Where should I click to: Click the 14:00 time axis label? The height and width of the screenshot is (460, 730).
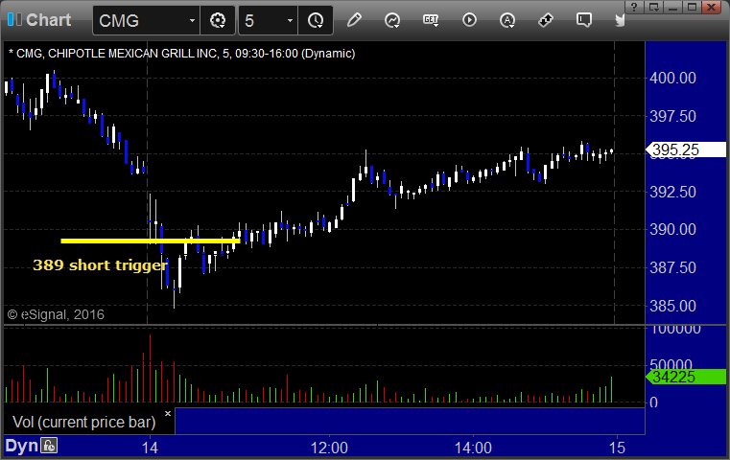(473, 448)
